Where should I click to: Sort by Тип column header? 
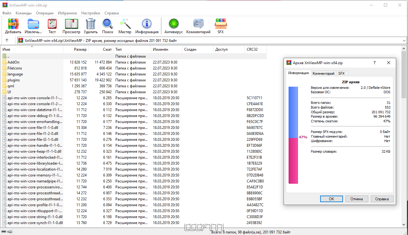click(x=132, y=49)
